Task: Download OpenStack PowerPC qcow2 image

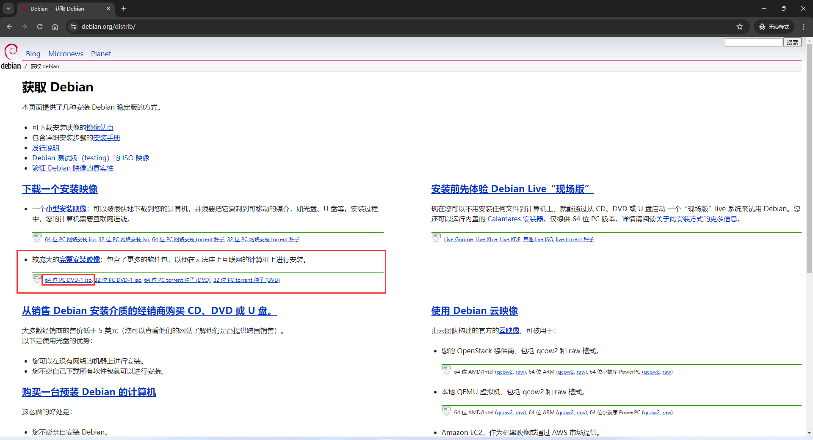Action: click(x=651, y=372)
